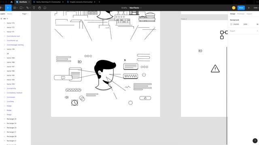Screen dimensions: 259x145
Task: Open the Figma main menu
Action: pos(1,8)
